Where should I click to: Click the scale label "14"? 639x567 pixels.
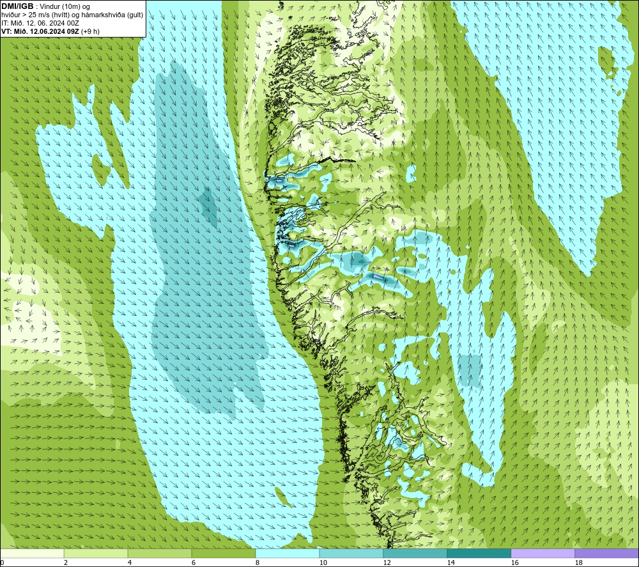pyautogui.click(x=450, y=563)
